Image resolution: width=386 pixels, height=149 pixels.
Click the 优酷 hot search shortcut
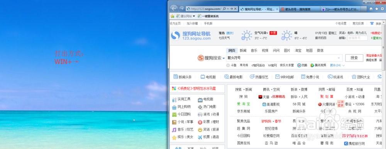coord(302,65)
